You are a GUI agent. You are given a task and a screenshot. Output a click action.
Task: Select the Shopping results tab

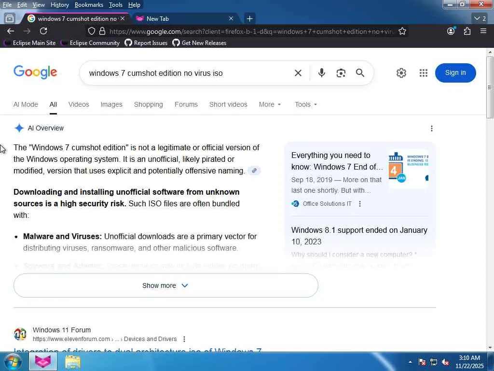pos(149,104)
